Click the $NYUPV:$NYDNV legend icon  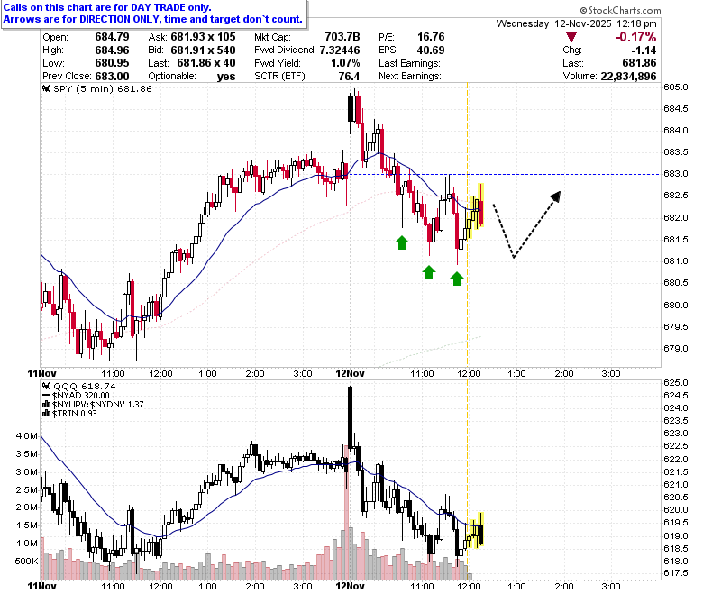point(47,405)
